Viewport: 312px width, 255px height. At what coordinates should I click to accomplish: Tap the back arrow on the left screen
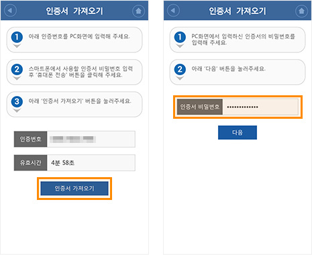click(x=10, y=11)
